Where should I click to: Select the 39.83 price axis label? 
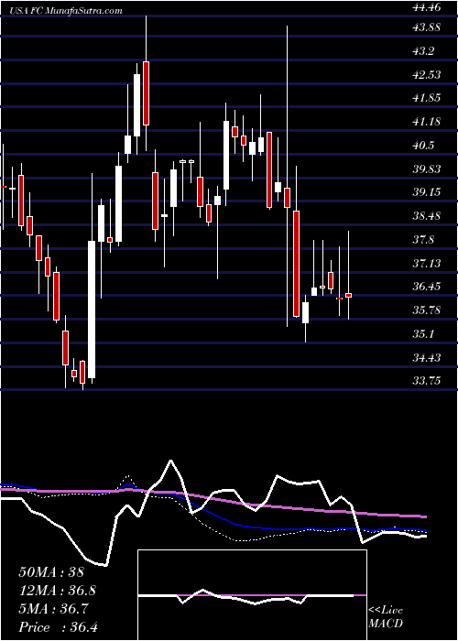[x=428, y=169]
